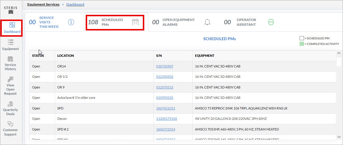Viewport: 343px width, 145px height.
Task: Select the Service Visits This Week tab
Action: [x=54, y=22]
